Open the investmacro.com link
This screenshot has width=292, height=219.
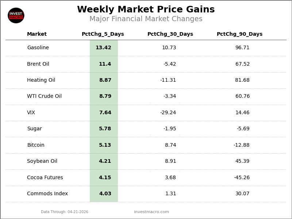[151, 212]
